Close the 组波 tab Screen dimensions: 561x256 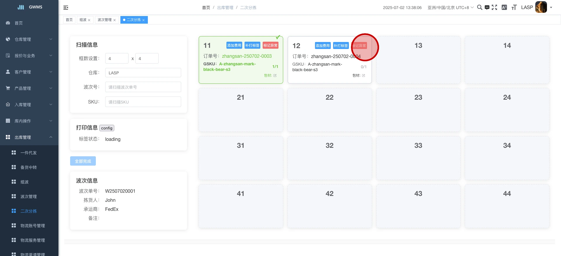coord(89,20)
